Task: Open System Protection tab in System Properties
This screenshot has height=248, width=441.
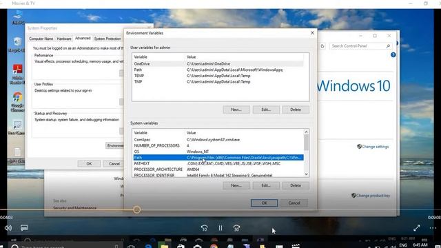Action: tap(107, 39)
